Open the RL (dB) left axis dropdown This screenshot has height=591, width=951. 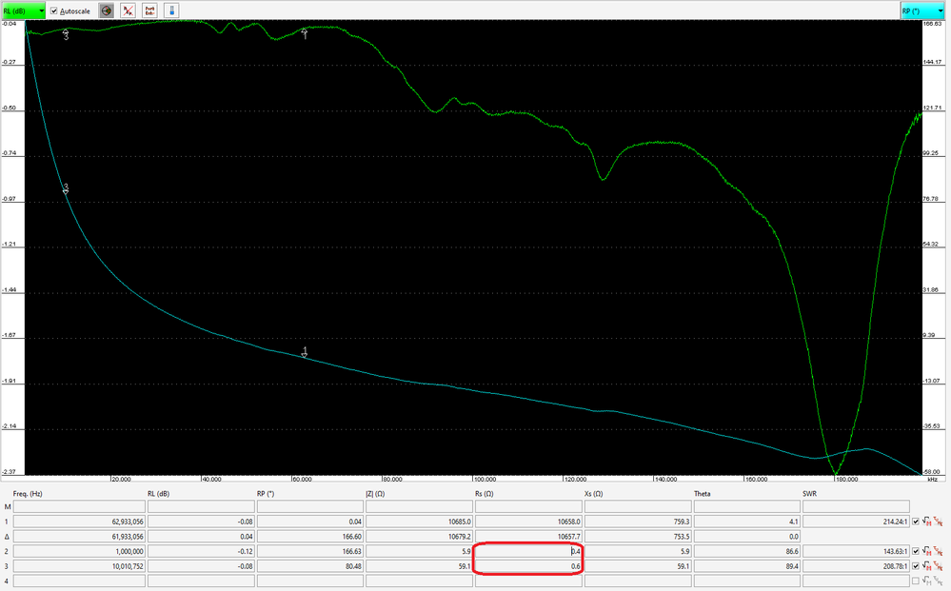[x=23, y=10]
